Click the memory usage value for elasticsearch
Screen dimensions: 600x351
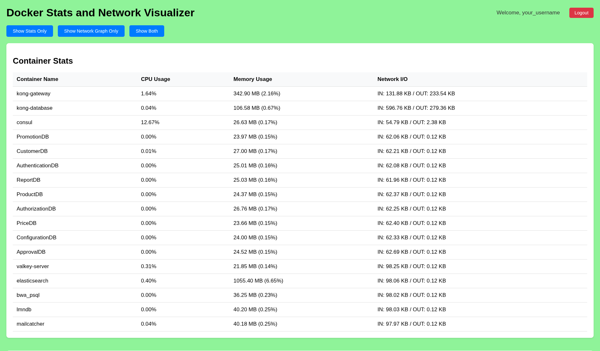point(258,281)
